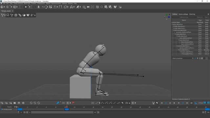Select the standing character figure icon
210x118 pixels.
[39, 7]
